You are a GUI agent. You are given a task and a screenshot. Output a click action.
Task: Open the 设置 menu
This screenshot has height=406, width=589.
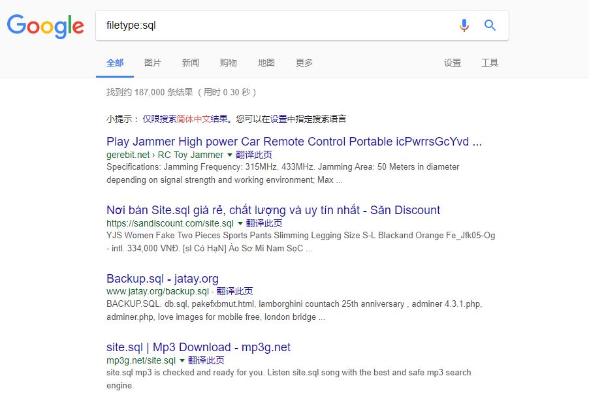point(453,63)
